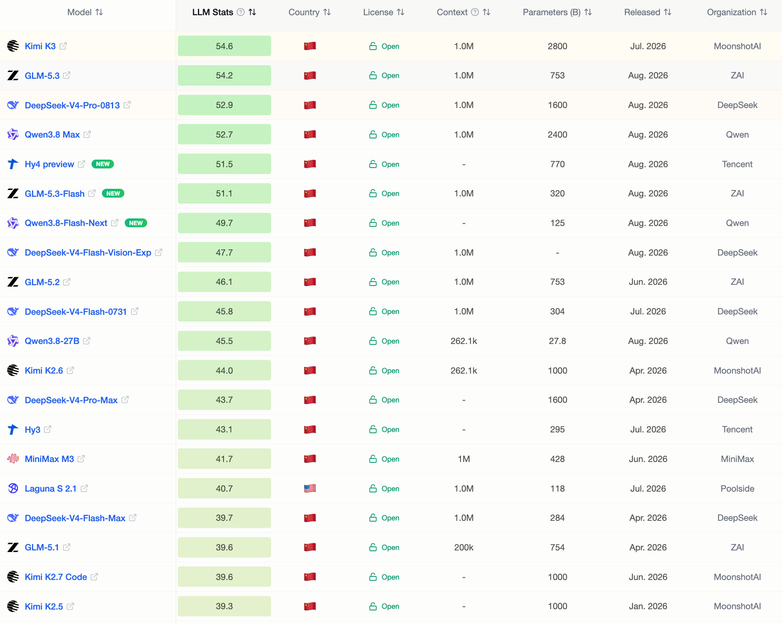Viewport: 782px width, 624px height.
Task: Click the 2800 parameters value for Kimi K3
Action: click(557, 46)
